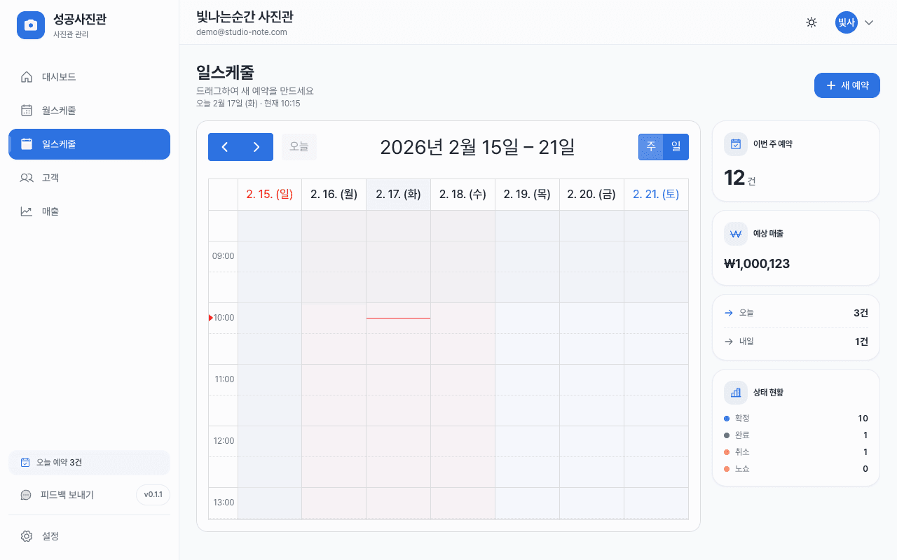Expand the 빛사 profile dropdown
The height and width of the screenshot is (560, 897).
854,22
